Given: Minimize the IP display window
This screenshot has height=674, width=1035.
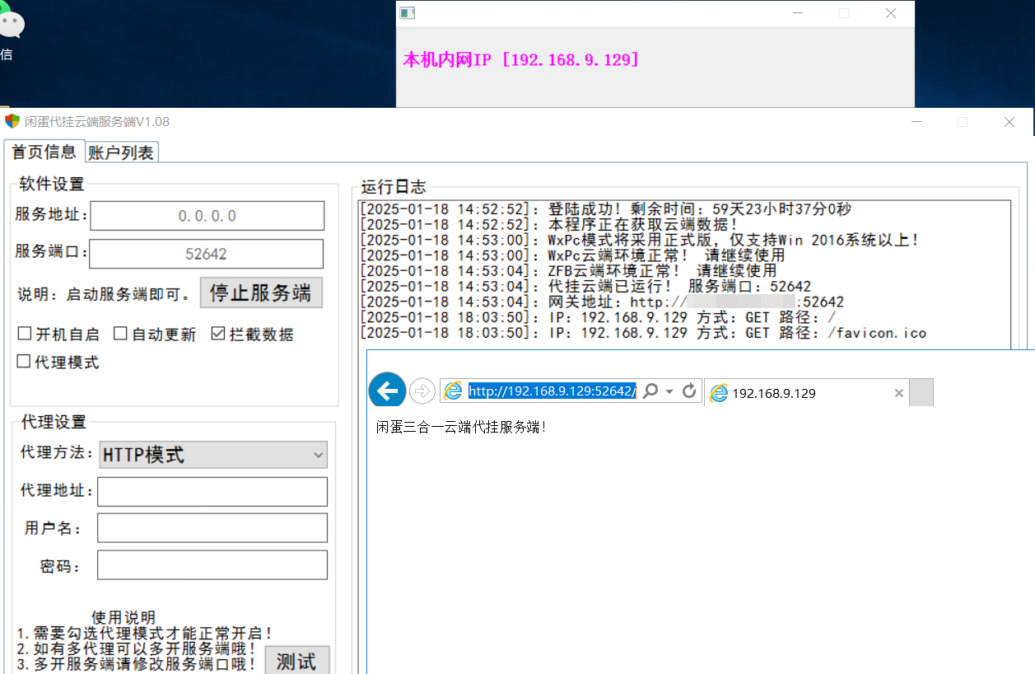Looking at the screenshot, I should pyautogui.click(x=797, y=13).
